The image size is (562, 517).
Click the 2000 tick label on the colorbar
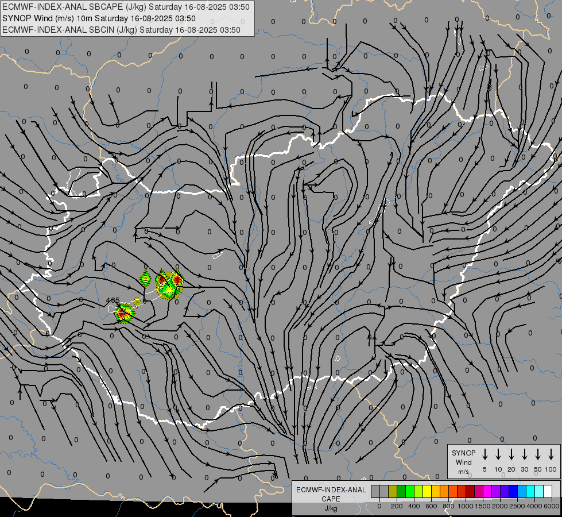click(500, 506)
